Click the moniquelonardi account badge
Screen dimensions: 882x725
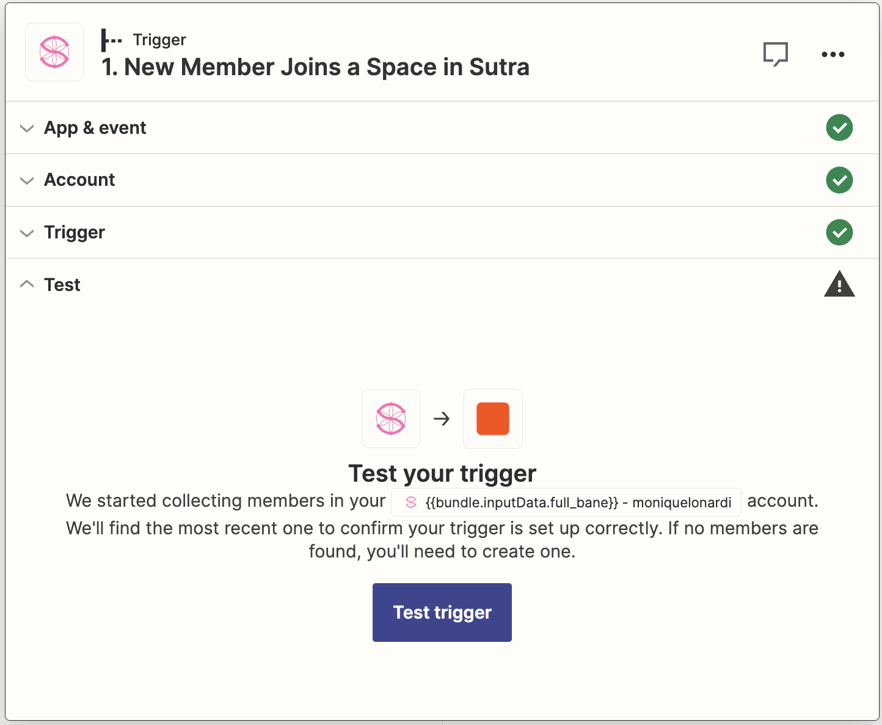coord(566,502)
